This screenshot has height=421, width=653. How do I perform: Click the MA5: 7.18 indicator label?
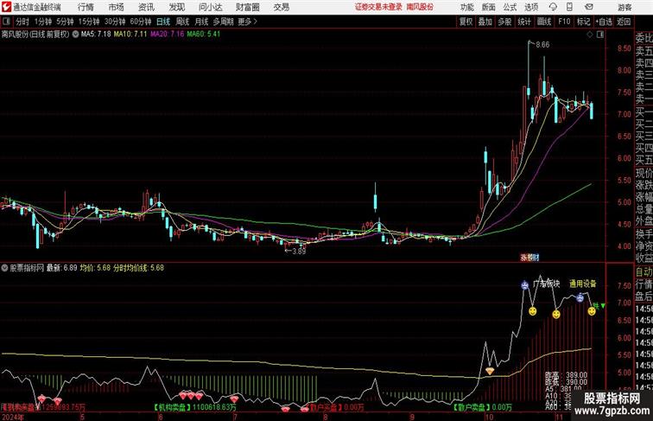click(96, 35)
